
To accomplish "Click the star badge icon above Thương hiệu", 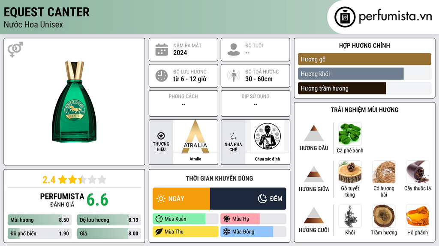I will pos(161,136).
